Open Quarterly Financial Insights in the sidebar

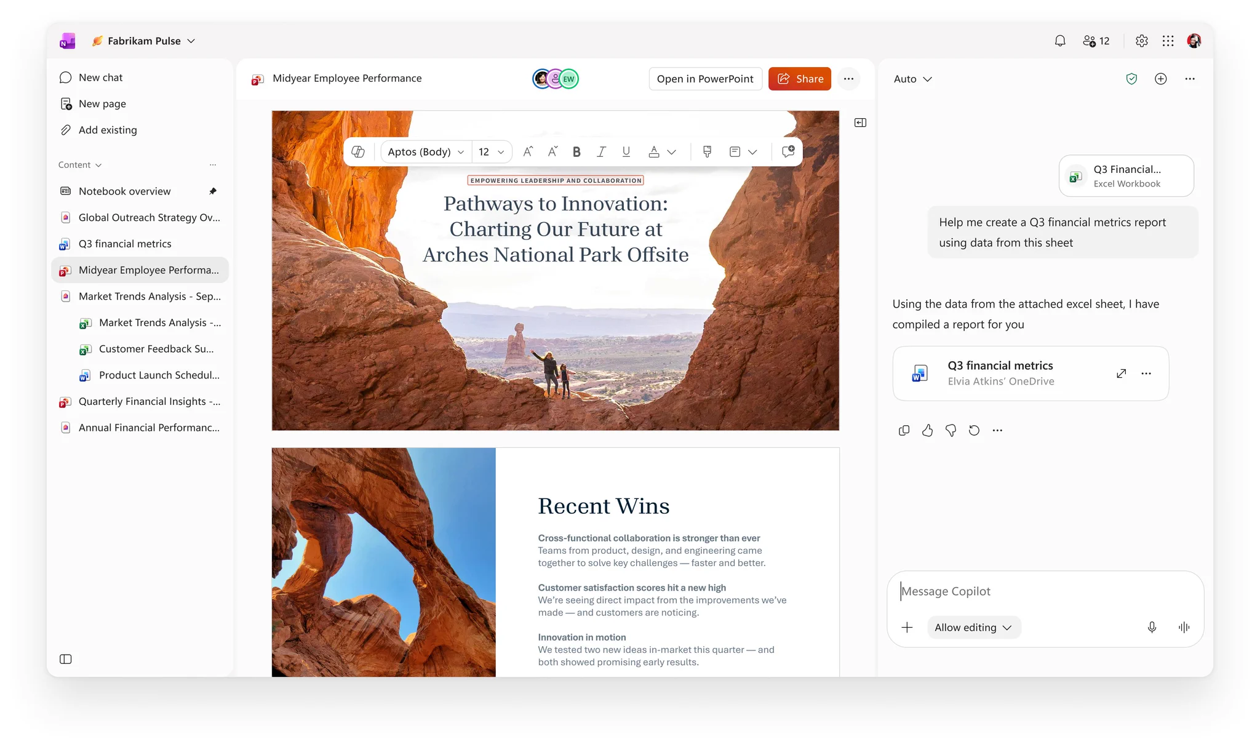click(140, 401)
